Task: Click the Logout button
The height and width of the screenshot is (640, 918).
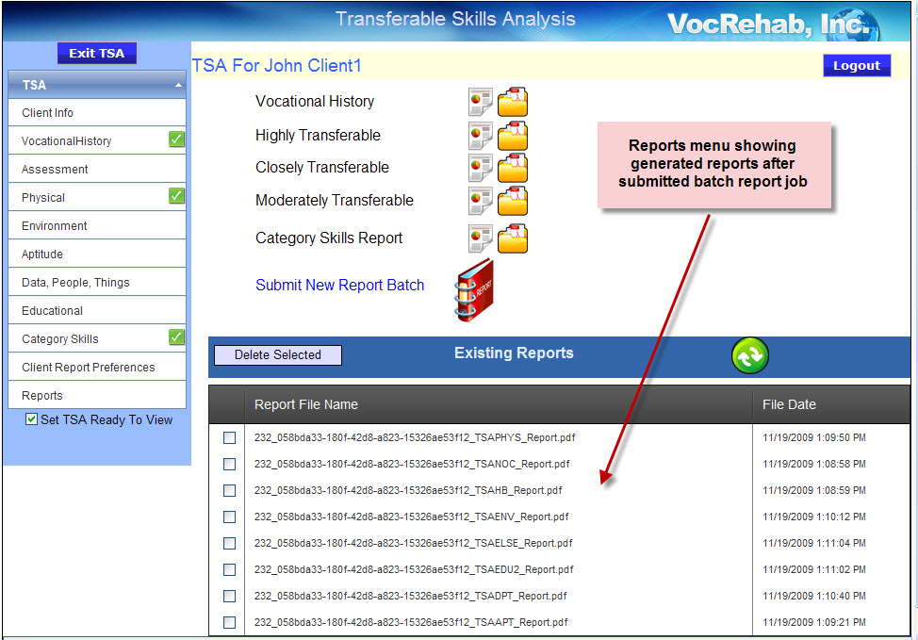Action: (x=856, y=66)
